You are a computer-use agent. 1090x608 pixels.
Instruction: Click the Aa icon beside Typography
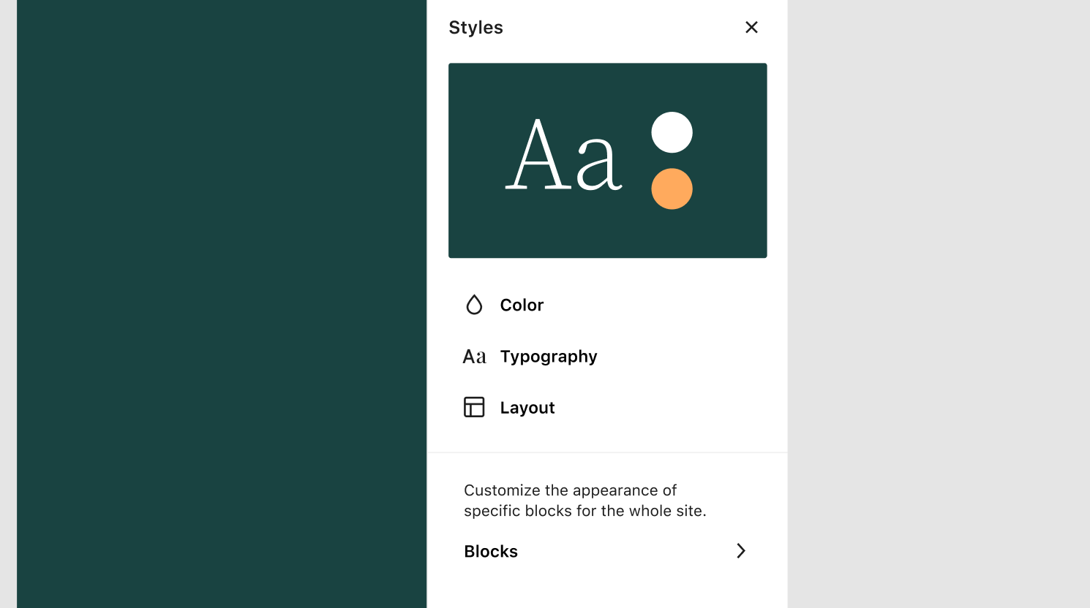point(474,357)
